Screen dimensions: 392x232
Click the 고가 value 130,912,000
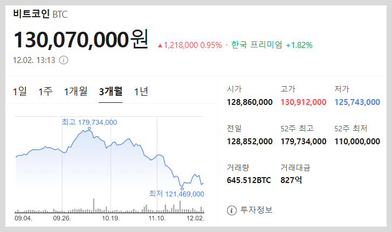click(304, 102)
